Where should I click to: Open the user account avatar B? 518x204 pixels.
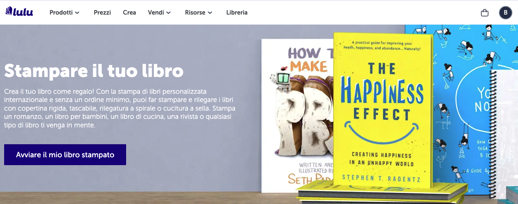[506, 13]
